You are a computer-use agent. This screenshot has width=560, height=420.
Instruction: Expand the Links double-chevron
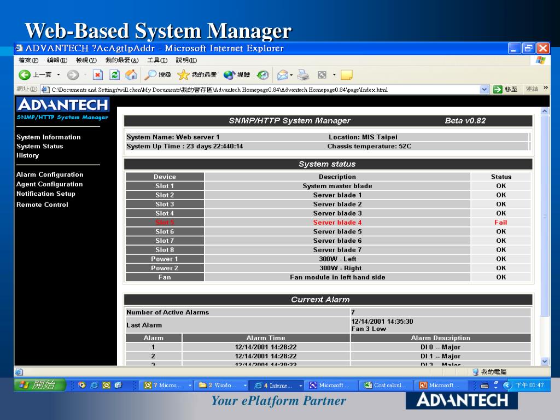(x=546, y=87)
